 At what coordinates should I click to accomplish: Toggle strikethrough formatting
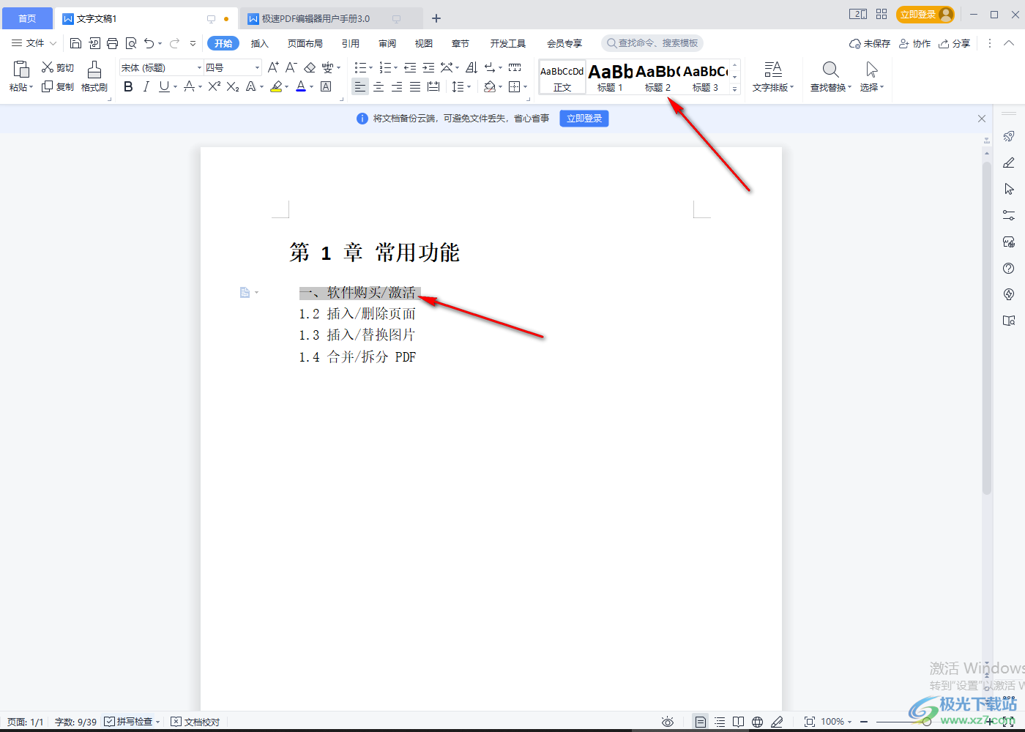(189, 86)
